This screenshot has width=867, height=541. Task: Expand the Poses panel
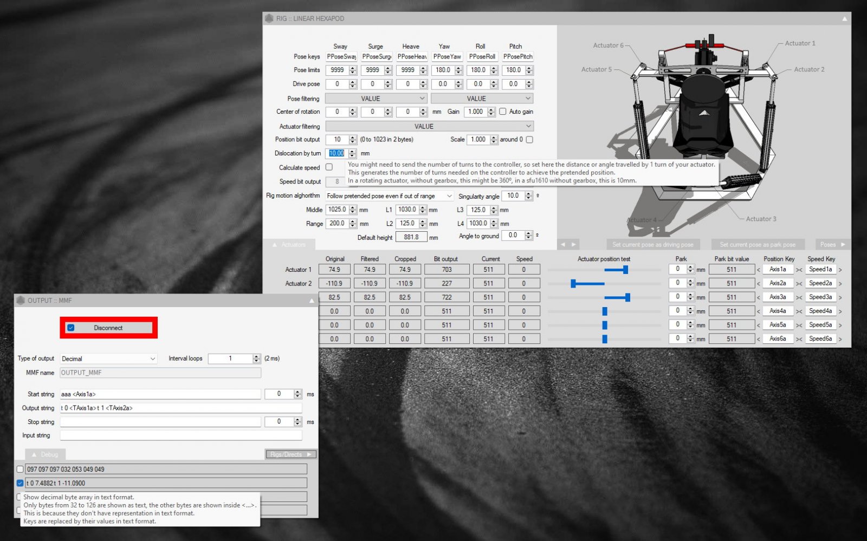click(x=832, y=245)
